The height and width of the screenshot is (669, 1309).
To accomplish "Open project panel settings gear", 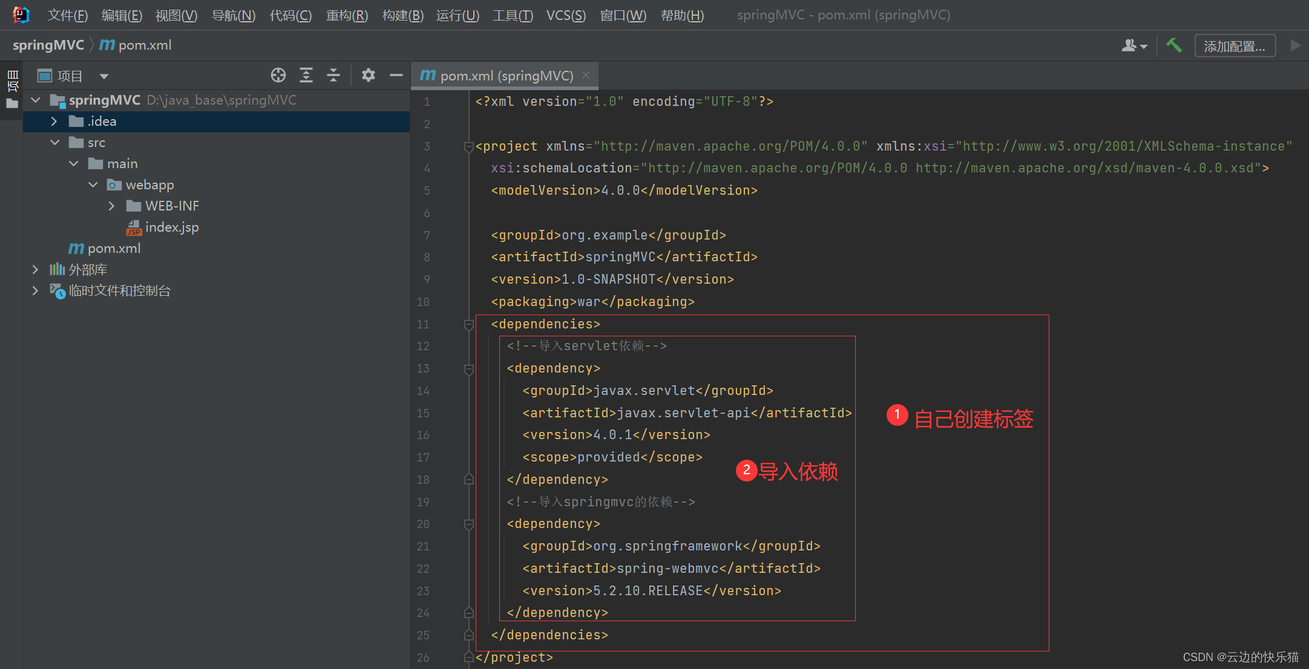I will click(x=368, y=76).
